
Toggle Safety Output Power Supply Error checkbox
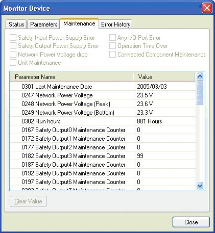click(x=13, y=46)
